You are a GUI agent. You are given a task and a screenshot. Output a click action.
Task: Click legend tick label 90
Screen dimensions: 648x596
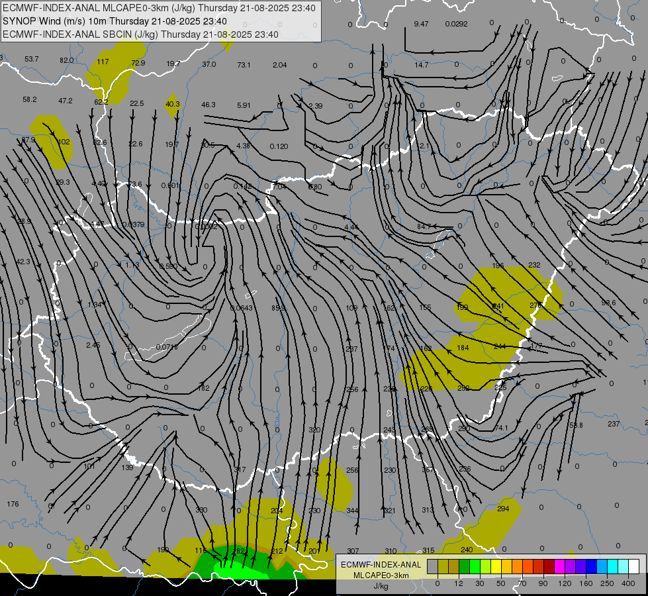(x=543, y=583)
